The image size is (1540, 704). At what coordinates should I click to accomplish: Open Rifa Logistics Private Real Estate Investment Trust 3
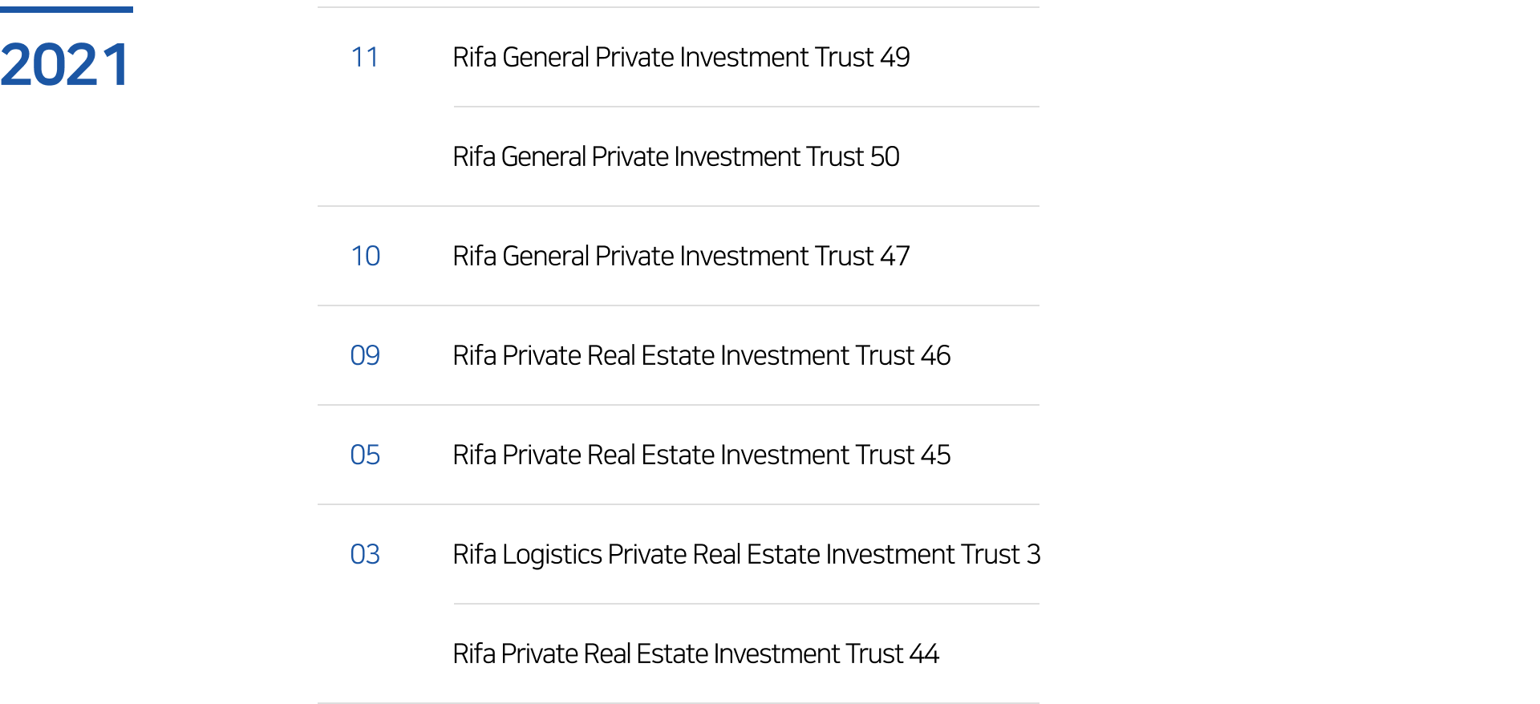(746, 555)
